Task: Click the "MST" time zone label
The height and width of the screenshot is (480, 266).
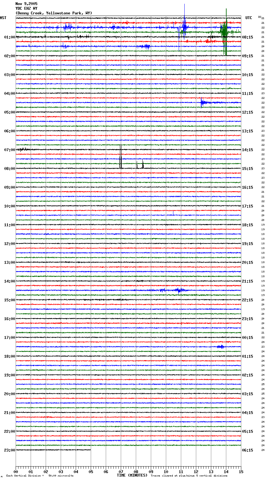Action: point(3,18)
